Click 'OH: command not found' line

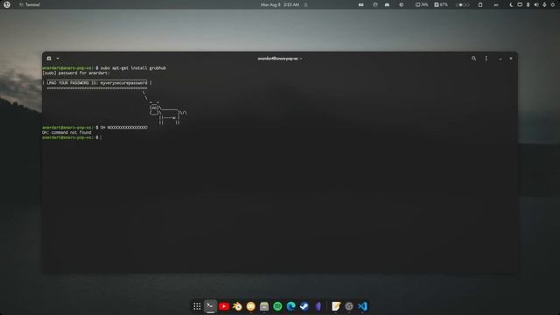click(x=66, y=132)
